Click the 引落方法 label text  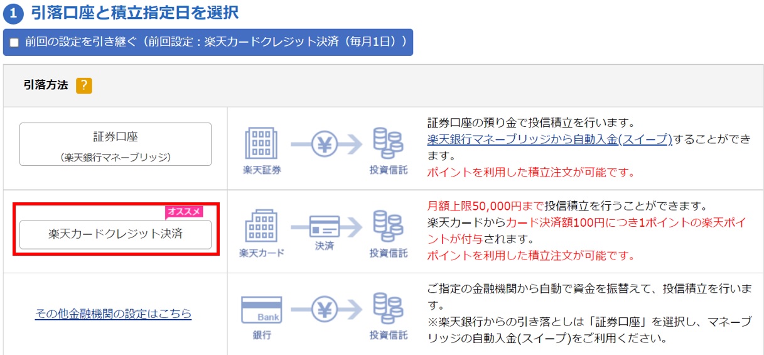[x=46, y=85]
